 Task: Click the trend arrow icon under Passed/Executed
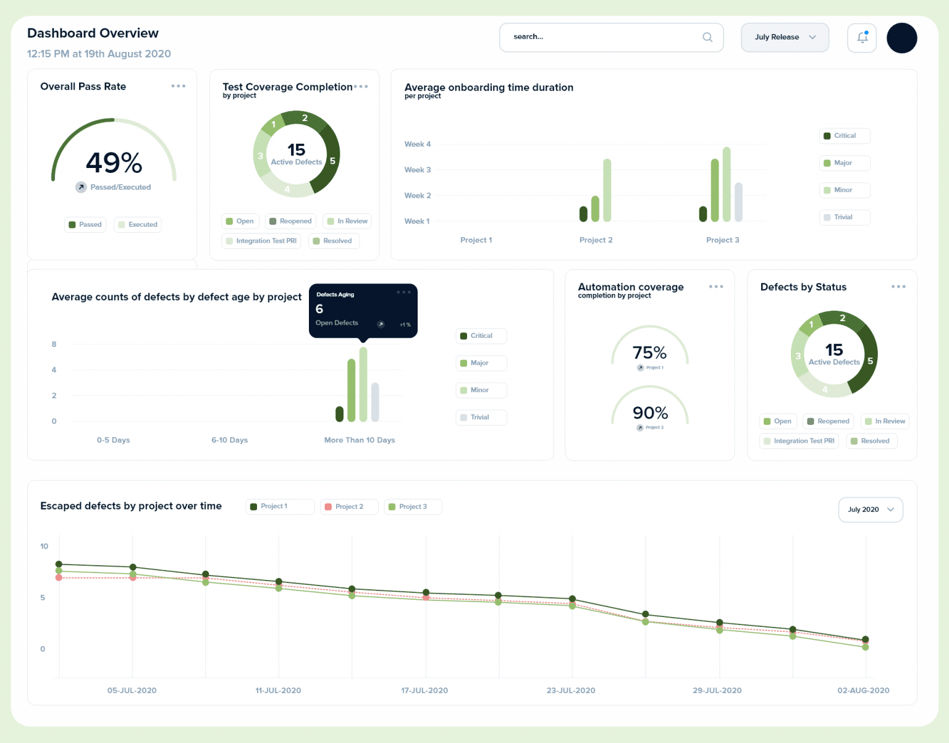pos(81,187)
